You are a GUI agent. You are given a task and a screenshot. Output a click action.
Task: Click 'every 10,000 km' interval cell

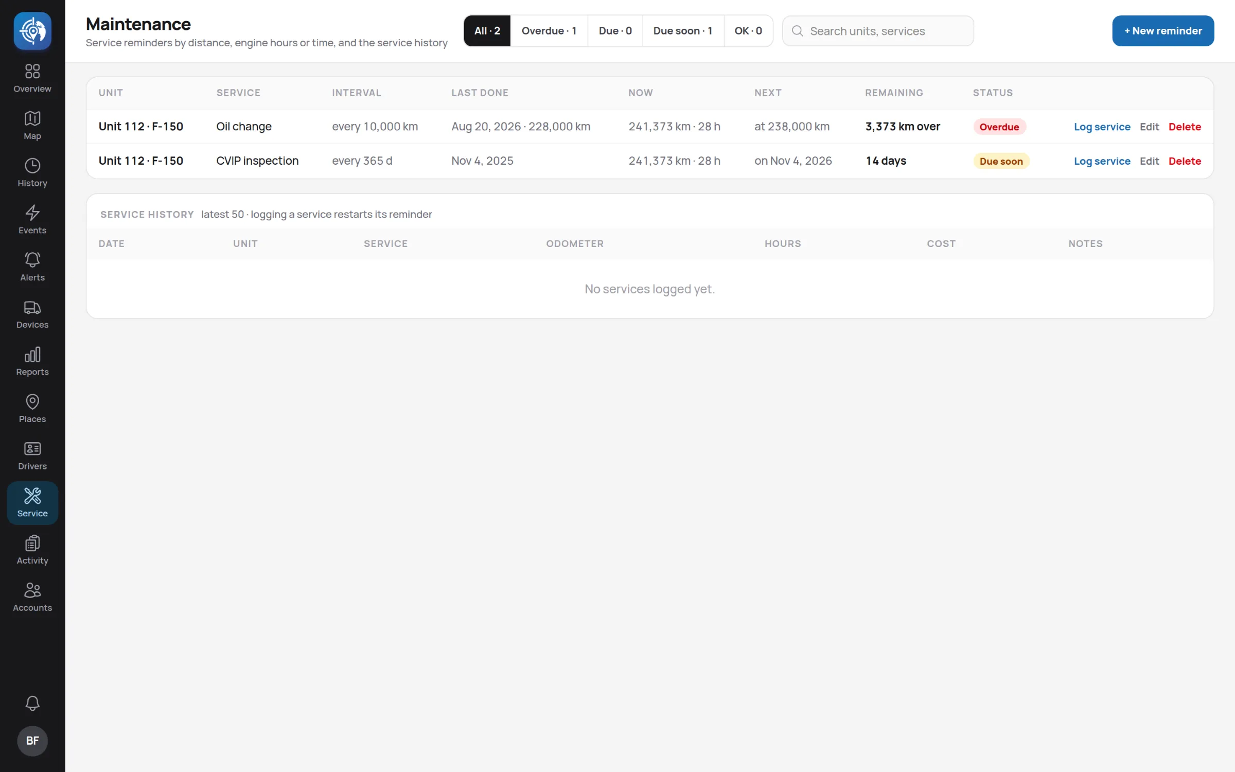[375, 127]
